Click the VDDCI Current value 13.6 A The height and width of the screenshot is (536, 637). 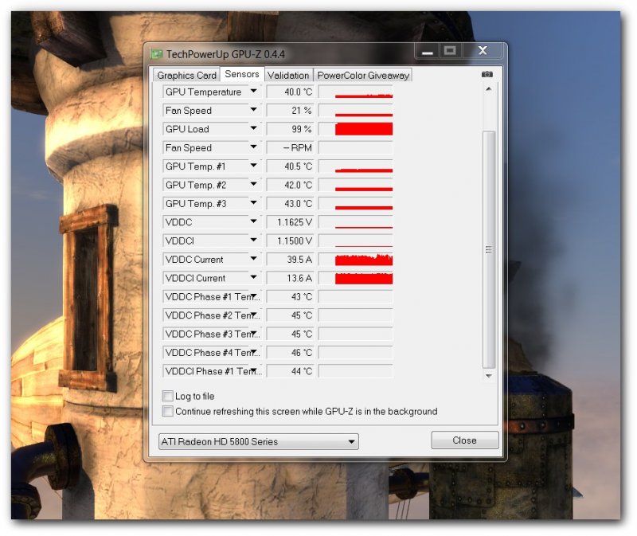click(290, 279)
